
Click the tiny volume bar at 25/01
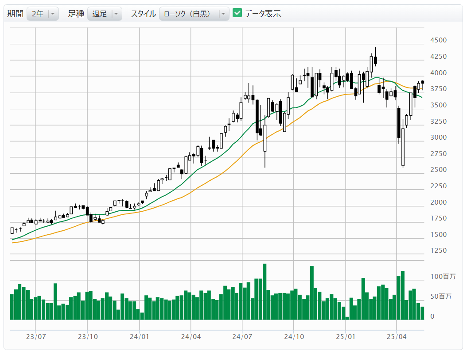point(347,318)
